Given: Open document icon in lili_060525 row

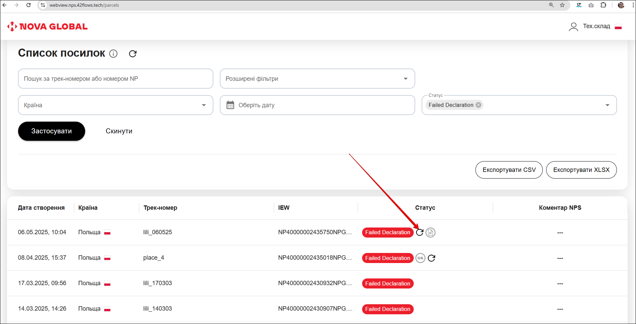Looking at the screenshot, I should (430, 232).
